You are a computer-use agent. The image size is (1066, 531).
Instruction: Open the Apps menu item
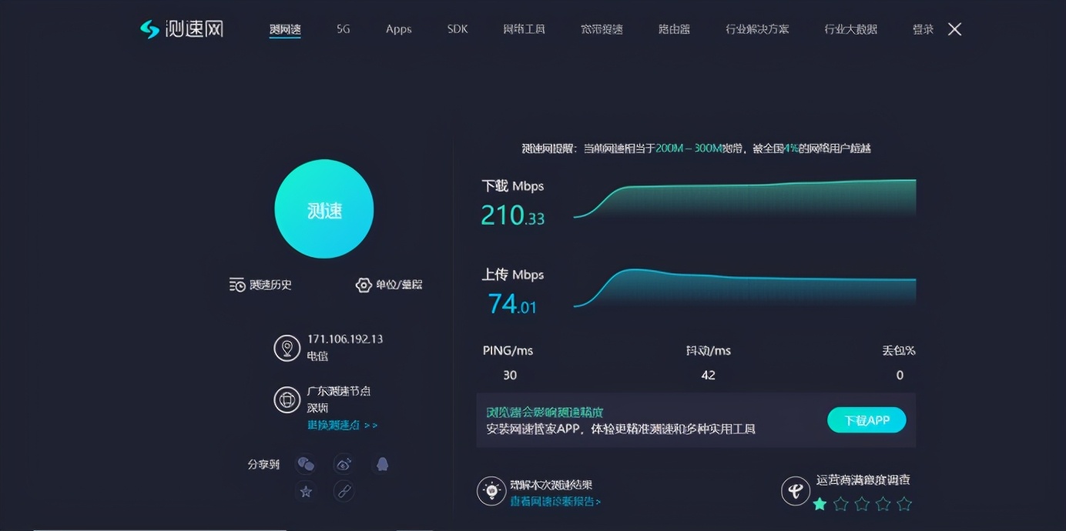pyautogui.click(x=399, y=29)
